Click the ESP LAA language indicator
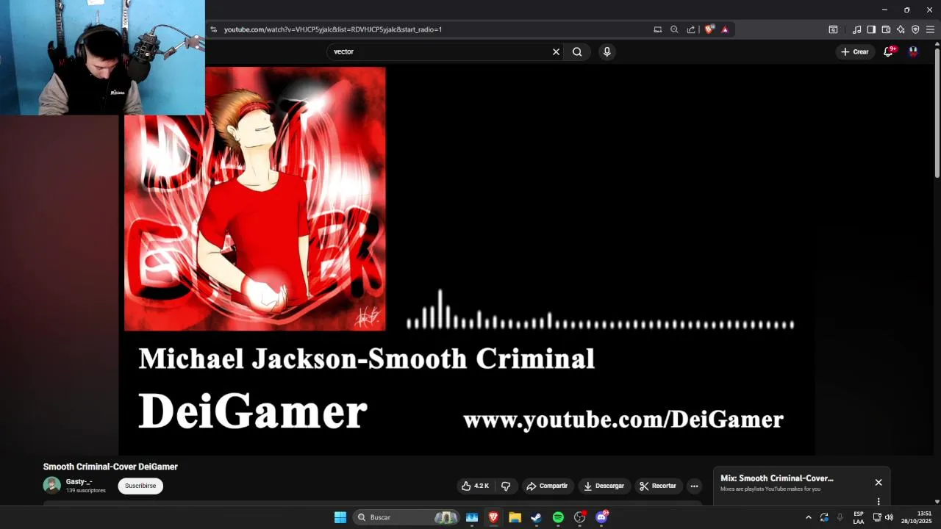 [x=859, y=517]
